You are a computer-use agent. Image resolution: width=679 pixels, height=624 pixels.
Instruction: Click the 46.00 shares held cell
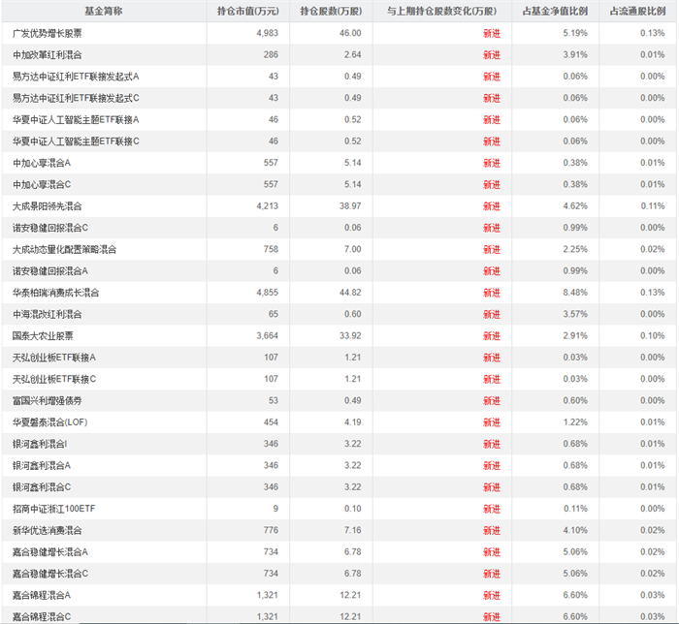tap(350, 33)
